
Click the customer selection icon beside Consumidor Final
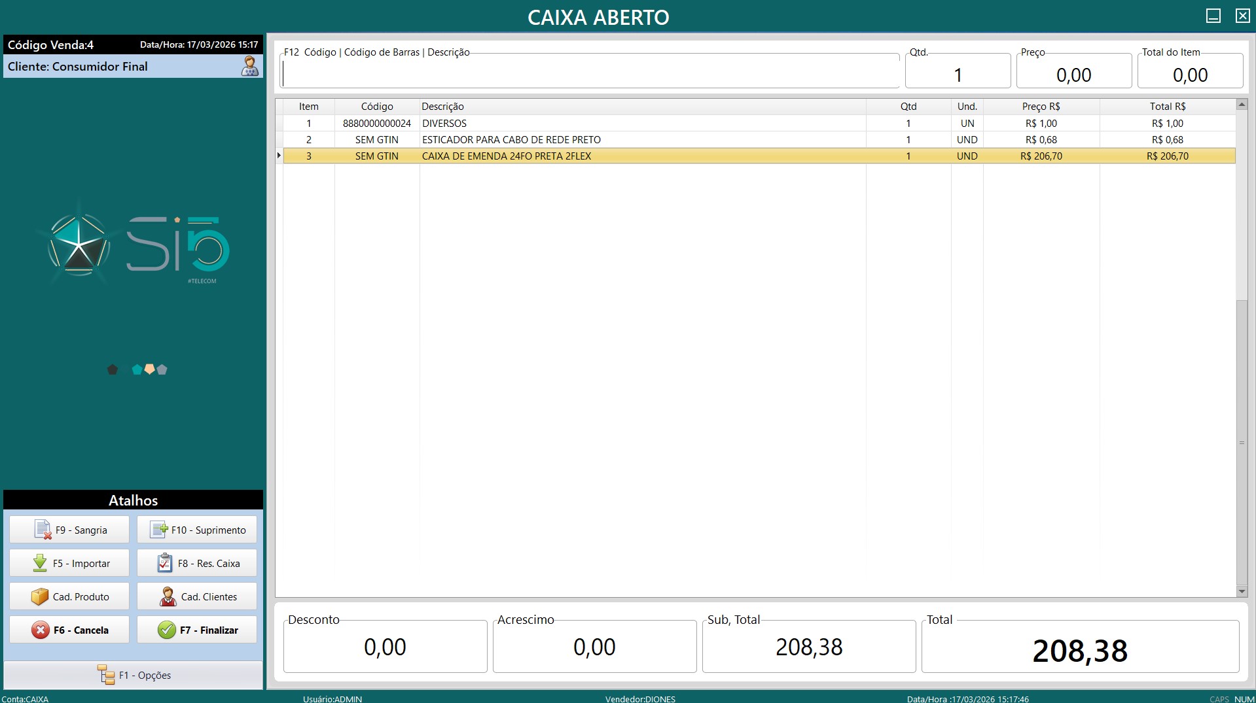250,66
